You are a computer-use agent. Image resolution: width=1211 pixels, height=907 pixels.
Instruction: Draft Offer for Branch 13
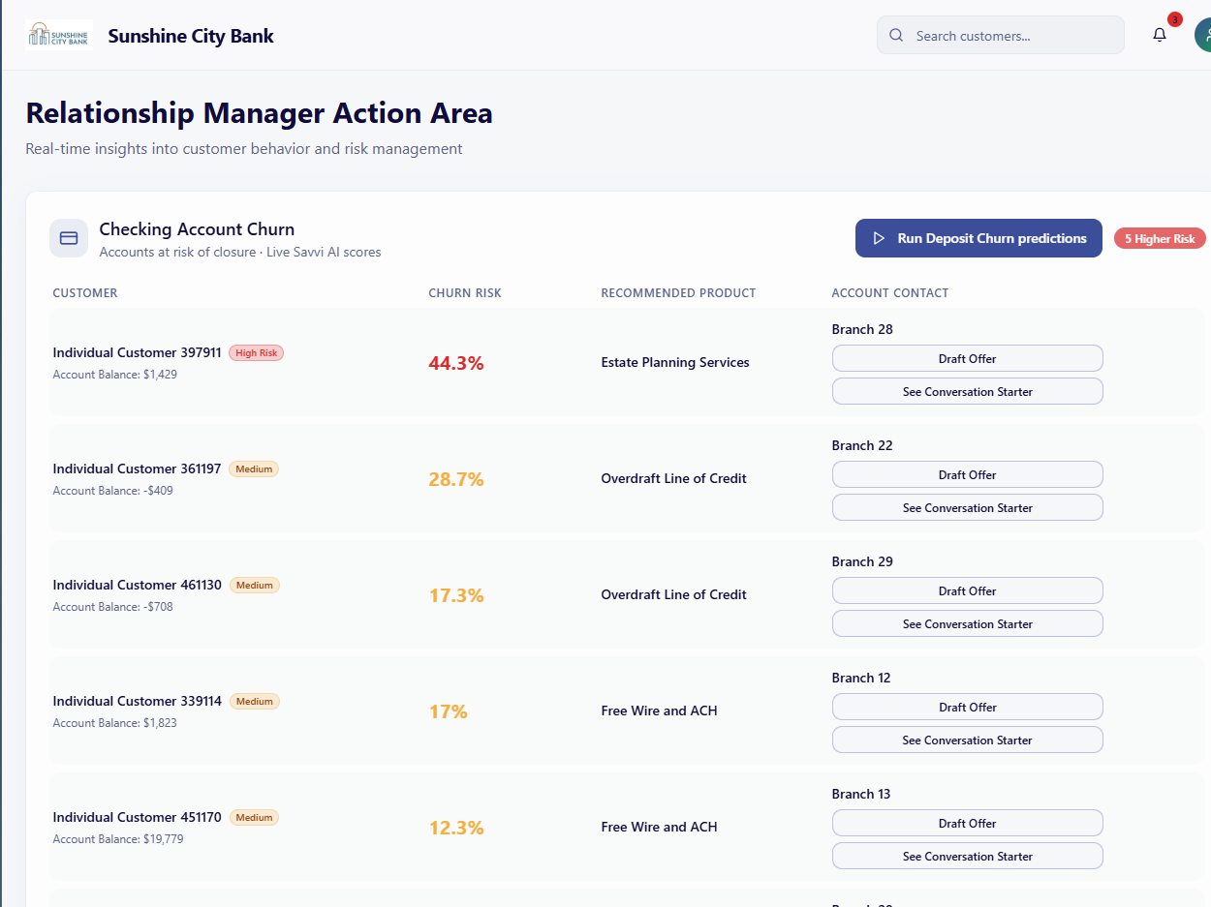click(967, 823)
